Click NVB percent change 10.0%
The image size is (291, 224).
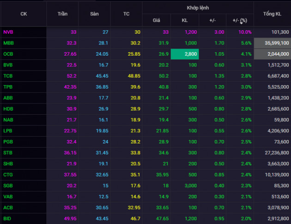click(245, 32)
